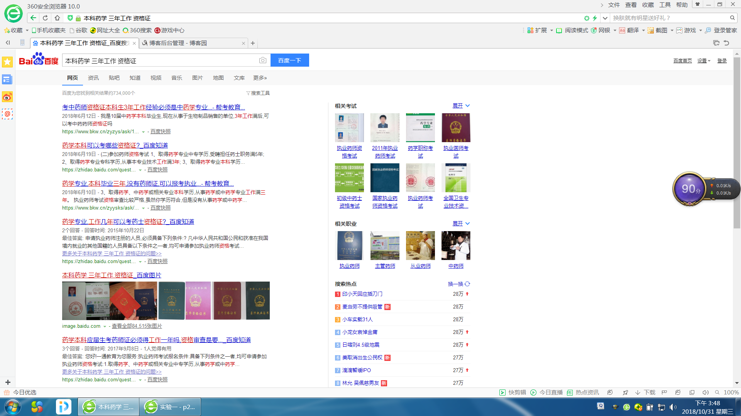Reload the page with the refresh icon
The image size is (741, 416).
tap(45, 18)
